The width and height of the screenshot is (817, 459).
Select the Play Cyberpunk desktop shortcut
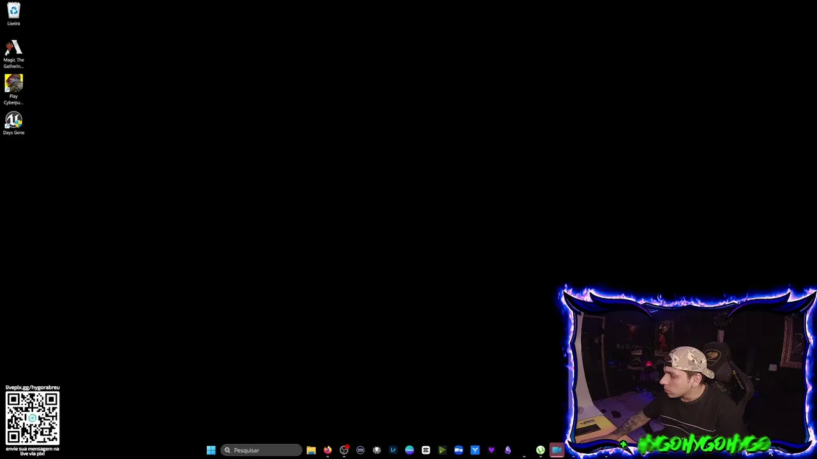[x=13, y=90]
